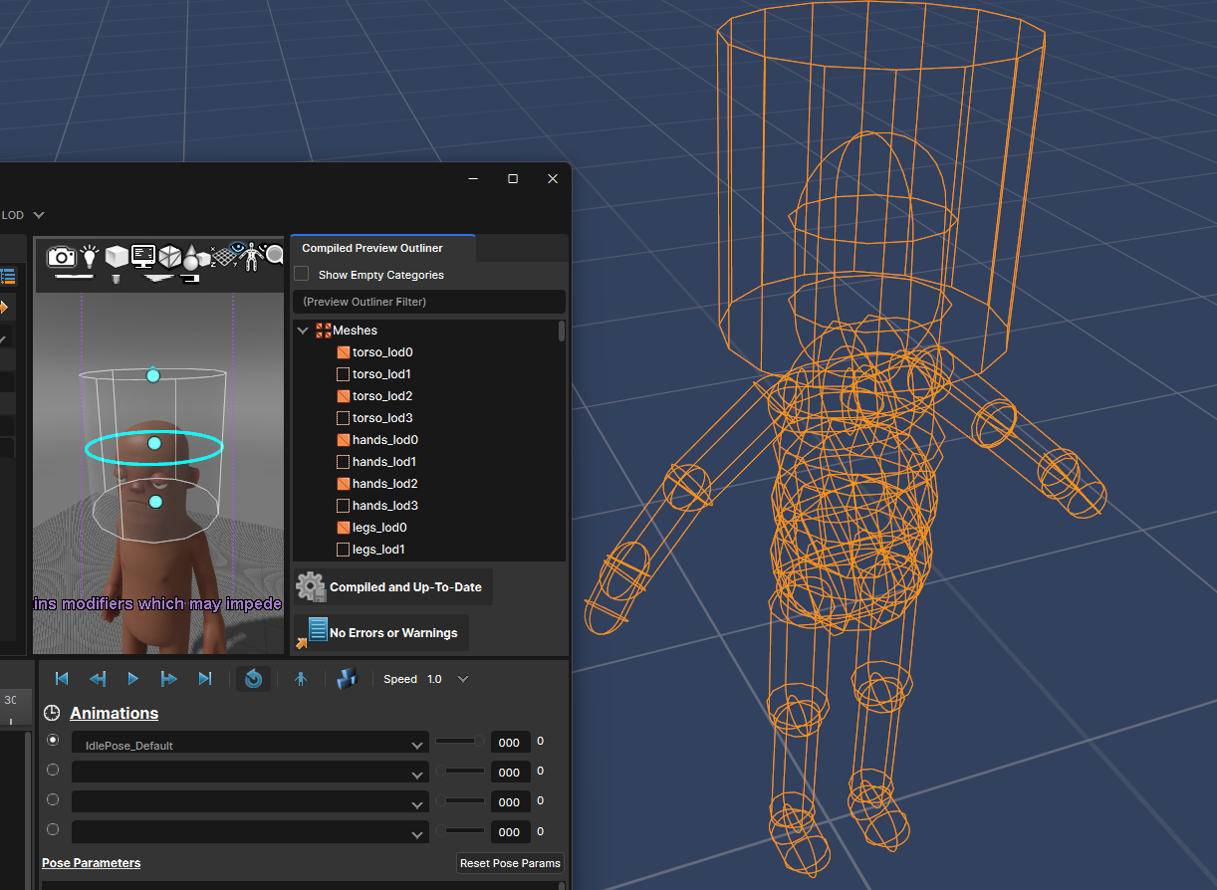Toggle the loop animation button
This screenshot has height=890, width=1217.
coord(253,679)
